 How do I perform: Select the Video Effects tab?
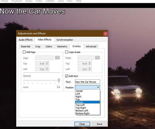[44, 39]
